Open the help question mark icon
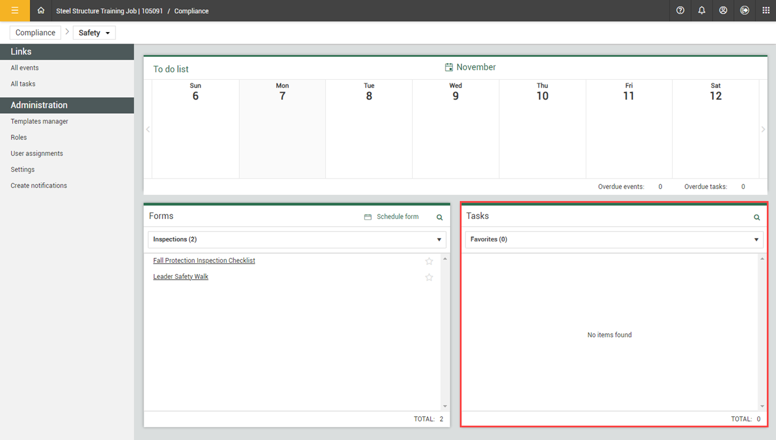776x440 pixels. pos(681,10)
